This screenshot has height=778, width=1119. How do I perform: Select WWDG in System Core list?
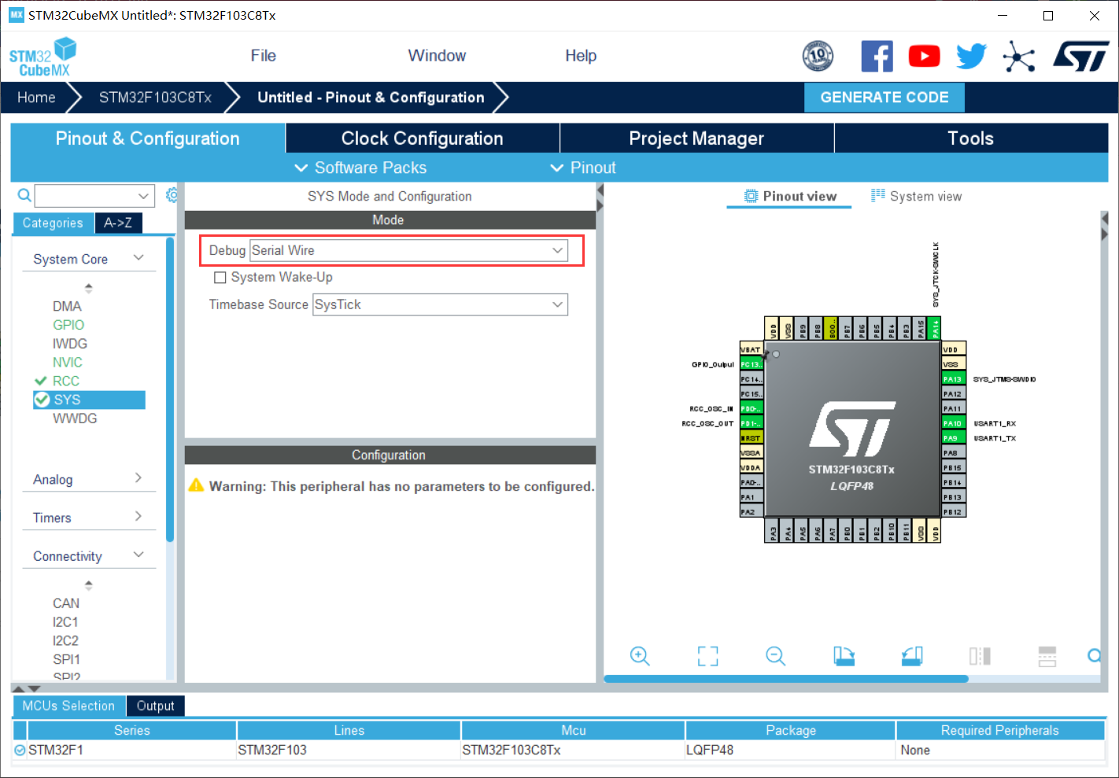coord(75,418)
